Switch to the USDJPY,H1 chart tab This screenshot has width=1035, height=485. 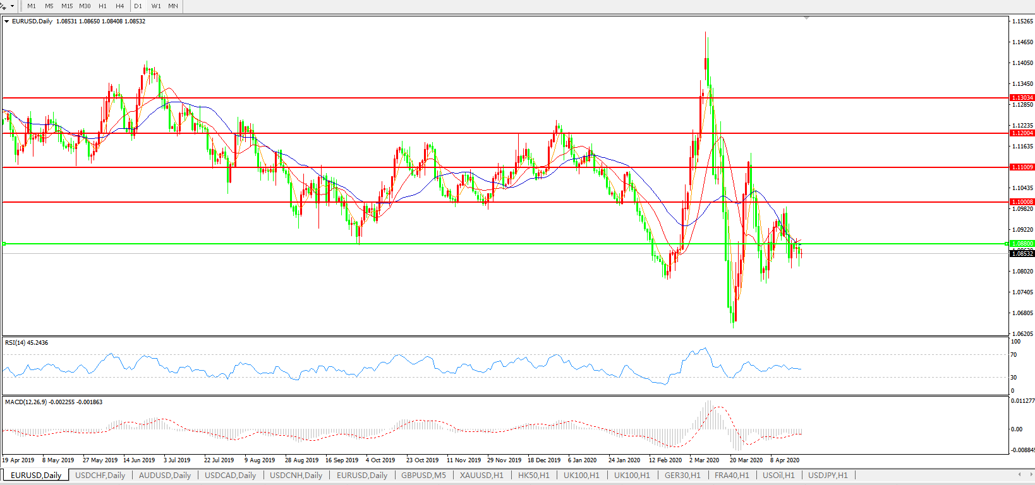pos(828,476)
